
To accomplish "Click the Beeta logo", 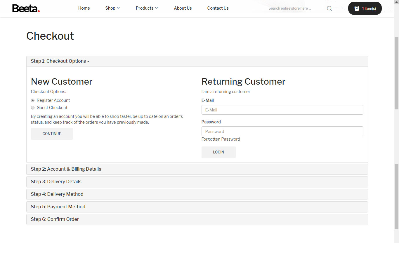I will click(x=26, y=8).
